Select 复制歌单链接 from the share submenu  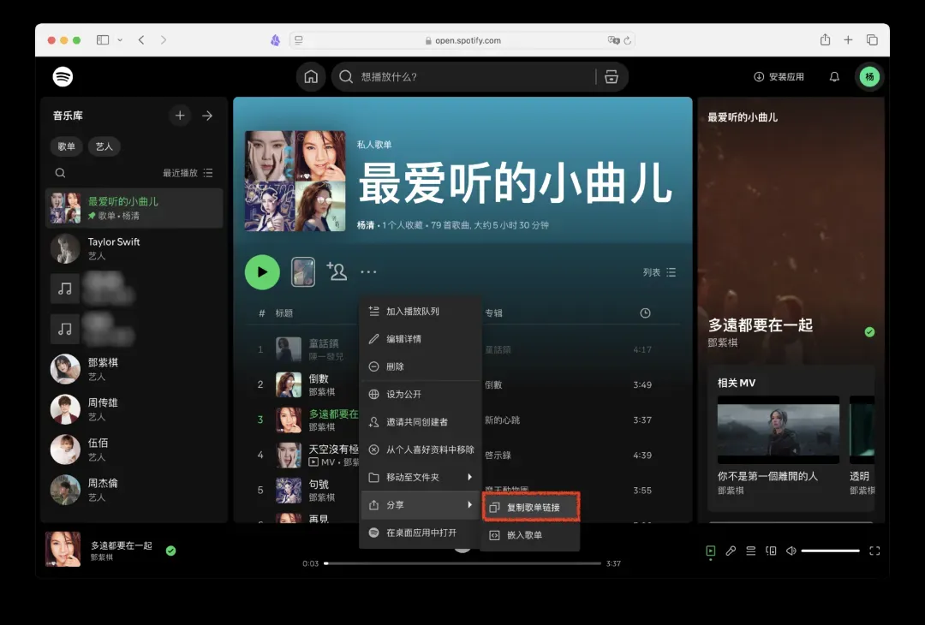(532, 508)
